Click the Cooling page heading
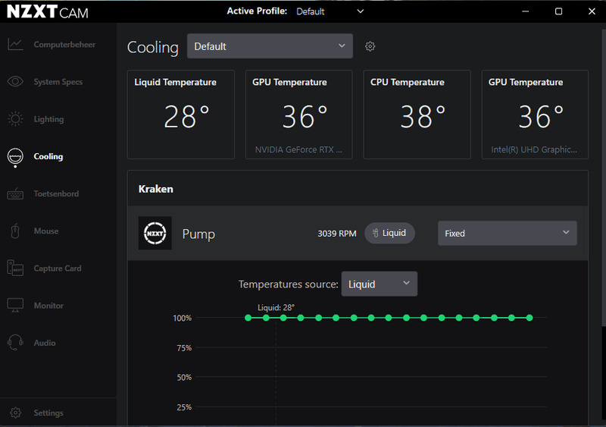The image size is (606, 427). click(x=153, y=47)
